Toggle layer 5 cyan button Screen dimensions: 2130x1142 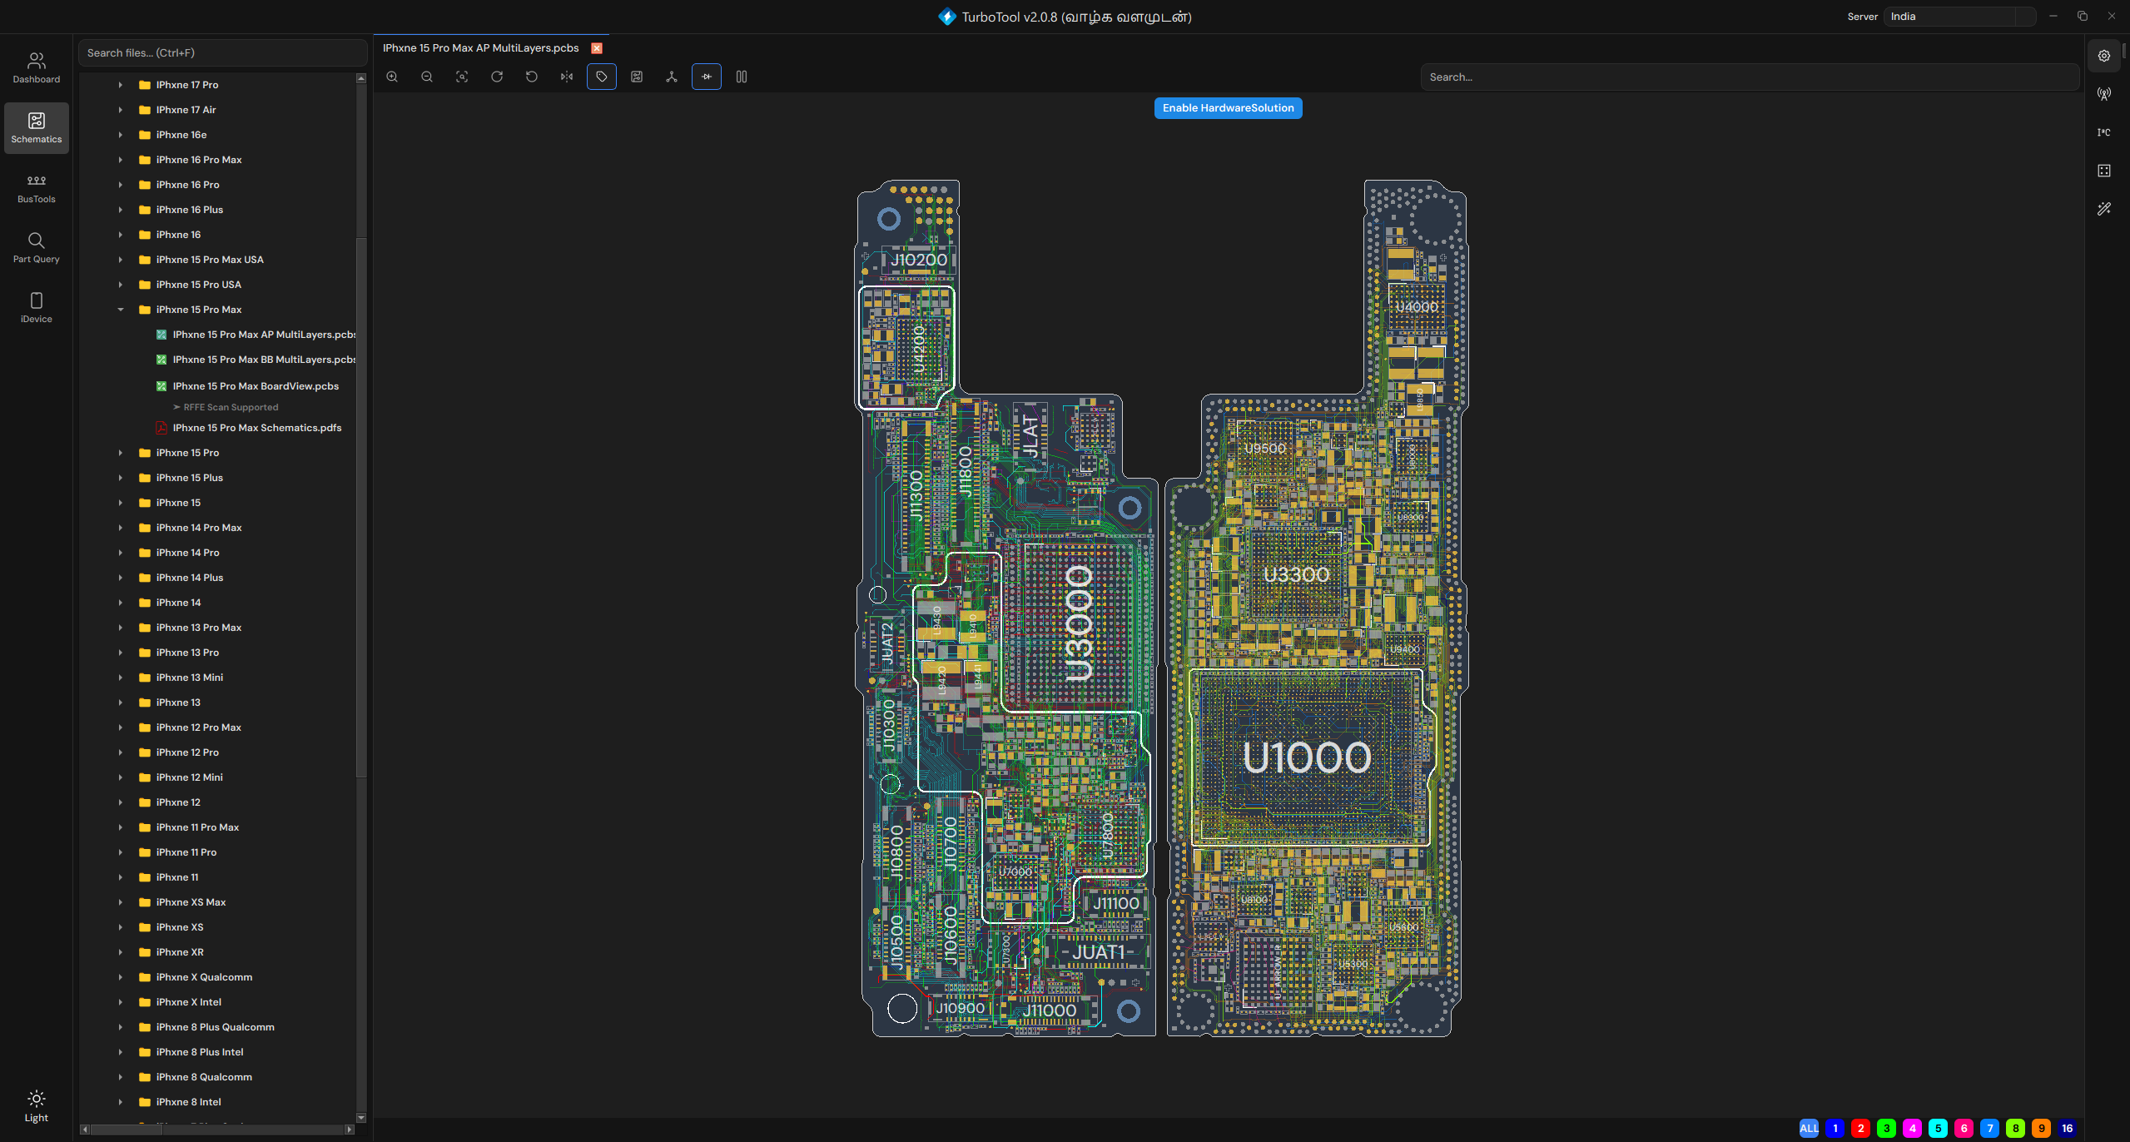[x=1938, y=1129]
